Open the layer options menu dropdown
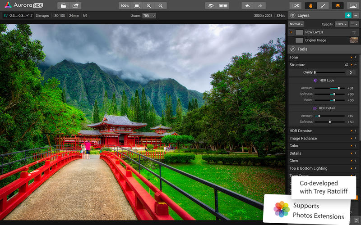The width and height of the screenshot is (361, 225). tap(354, 24)
